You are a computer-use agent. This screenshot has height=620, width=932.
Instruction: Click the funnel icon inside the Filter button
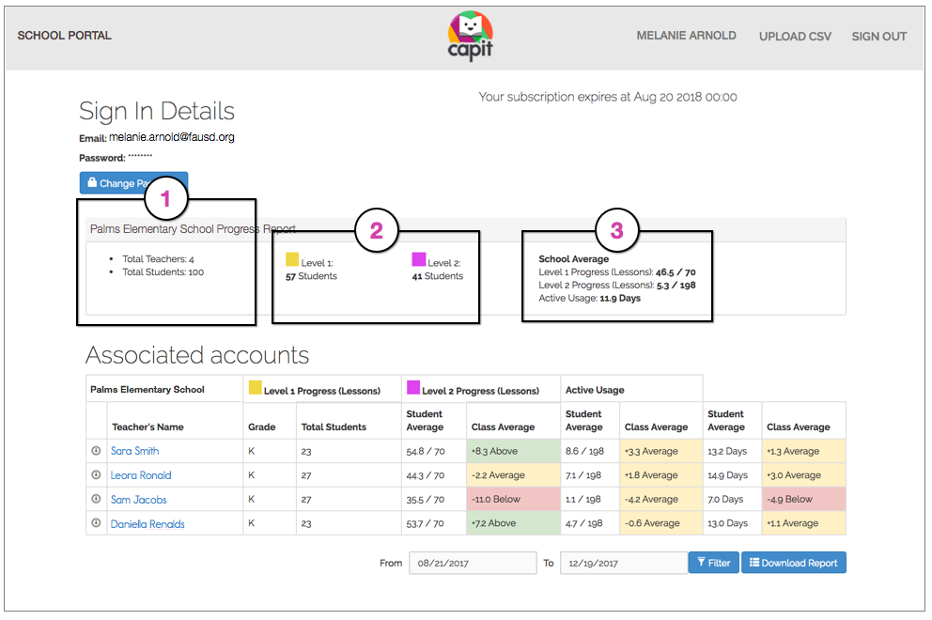pos(702,562)
